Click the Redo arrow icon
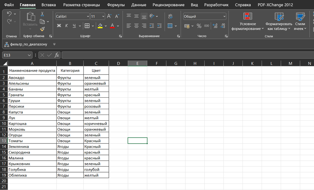The image size is (314, 190). [9, 21]
